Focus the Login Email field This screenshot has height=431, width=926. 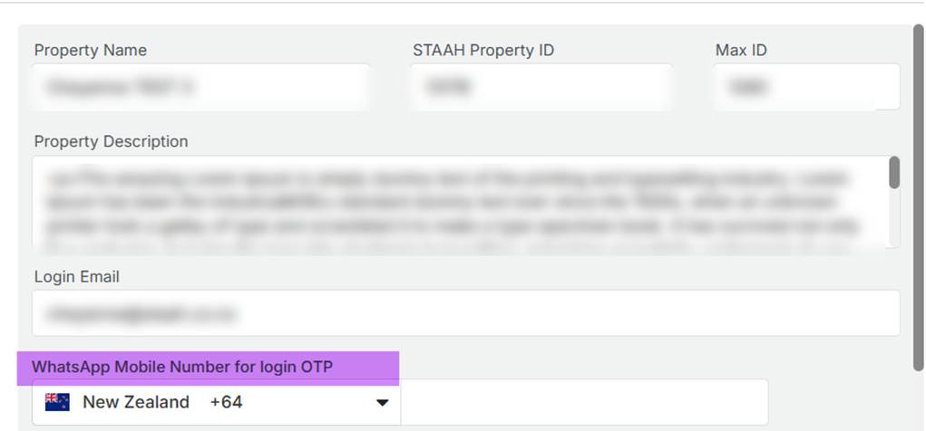coord(465,313)
